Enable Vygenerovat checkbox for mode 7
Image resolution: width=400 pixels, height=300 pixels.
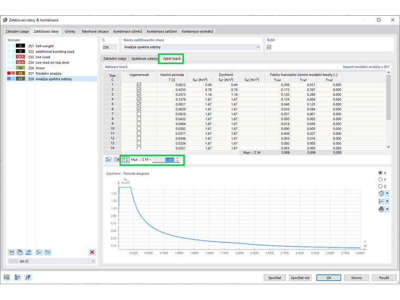click(x=139, y=114)
